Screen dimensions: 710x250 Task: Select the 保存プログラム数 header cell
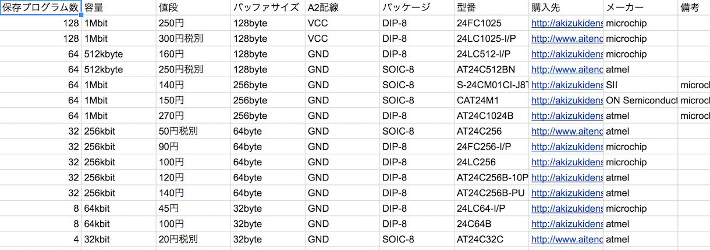pyautogui.click(x=41, y=8)
